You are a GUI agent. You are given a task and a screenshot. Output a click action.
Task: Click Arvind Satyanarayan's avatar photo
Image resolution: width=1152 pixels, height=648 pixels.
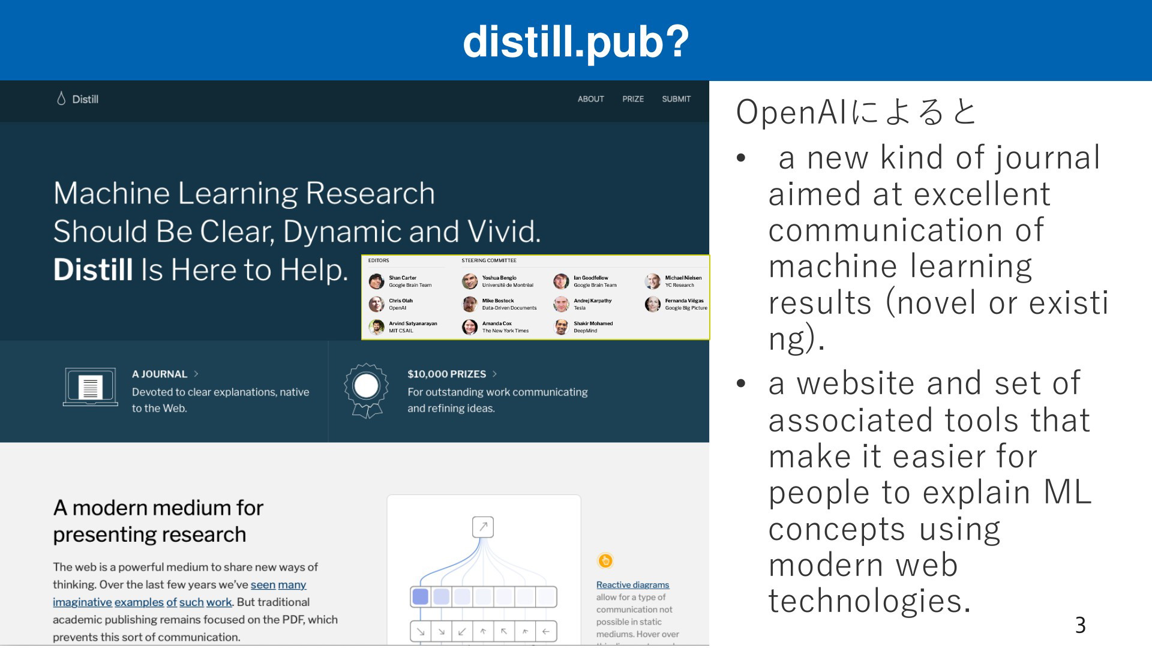[376, 327]
